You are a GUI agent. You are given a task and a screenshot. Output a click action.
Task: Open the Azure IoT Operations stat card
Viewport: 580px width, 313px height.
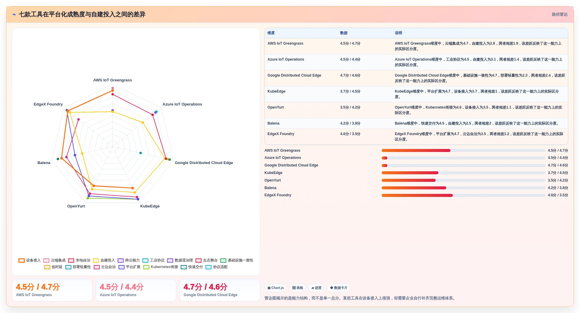(136, 290)
